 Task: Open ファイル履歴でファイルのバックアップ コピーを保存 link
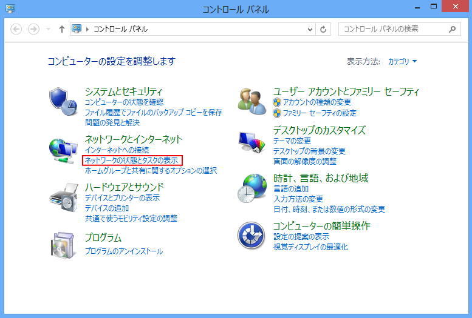154,112
